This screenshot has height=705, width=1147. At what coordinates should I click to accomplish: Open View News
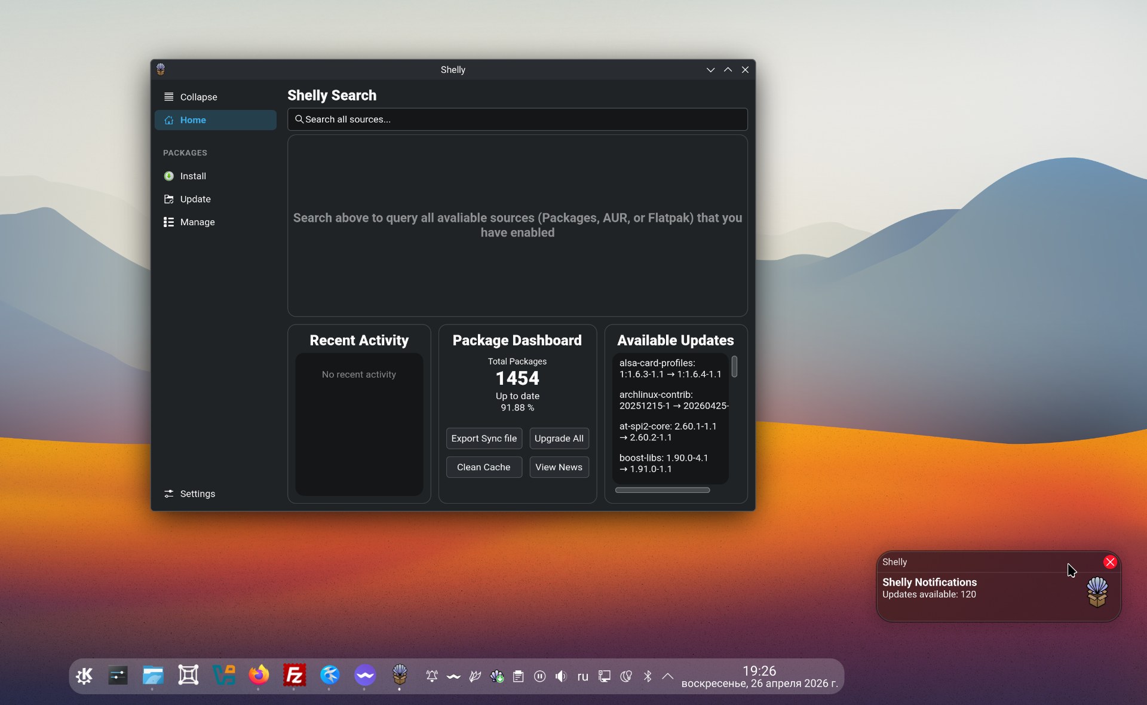[559, 467]
